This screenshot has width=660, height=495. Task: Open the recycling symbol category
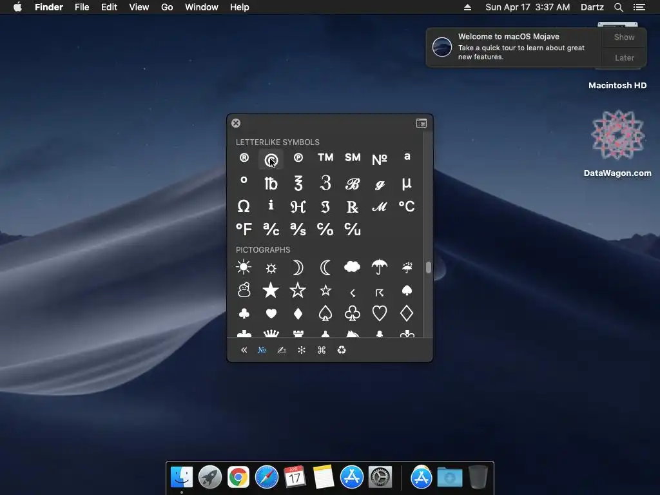(x=342, y=350)
